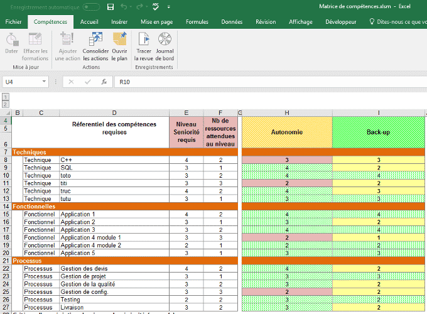Screen dimensions: 427x314
Task: Open the Customize Quick Access Toolbar dropdown
Action: [168, 7]
